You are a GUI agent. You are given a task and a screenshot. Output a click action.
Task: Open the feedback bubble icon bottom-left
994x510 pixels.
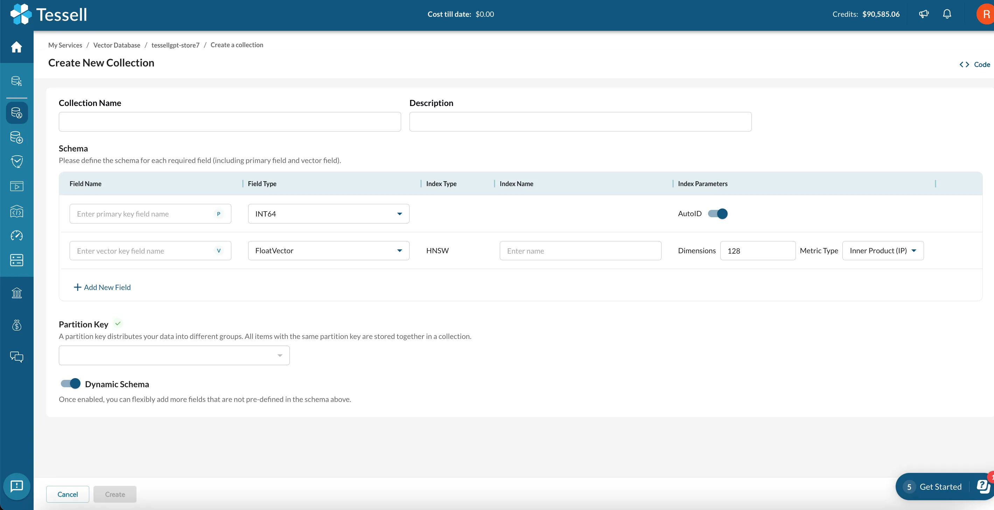pos(16,486)
